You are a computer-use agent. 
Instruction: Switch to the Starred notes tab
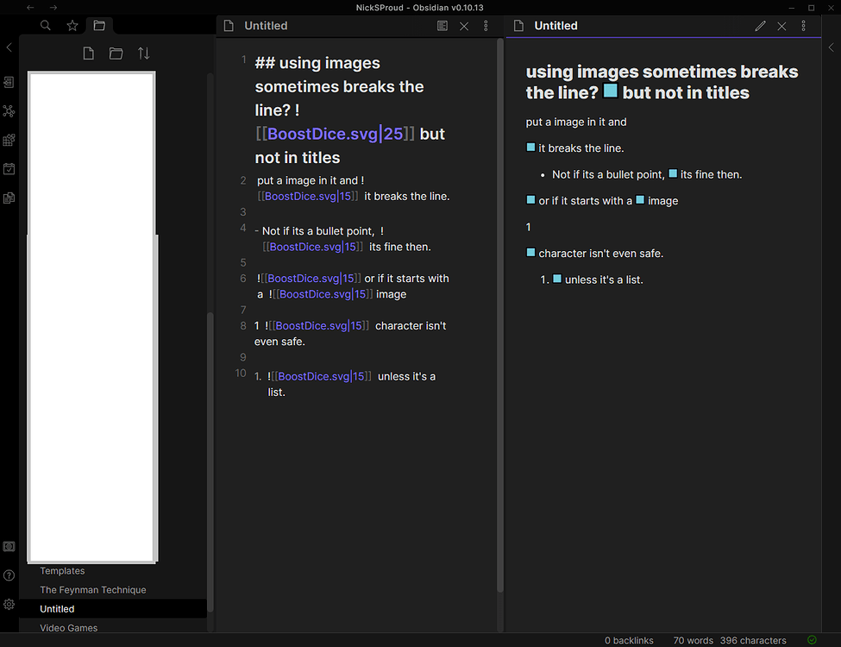[x=72, y=26]
